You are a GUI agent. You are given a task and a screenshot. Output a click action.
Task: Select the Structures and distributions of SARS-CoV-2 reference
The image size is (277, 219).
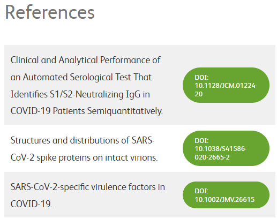84,149
